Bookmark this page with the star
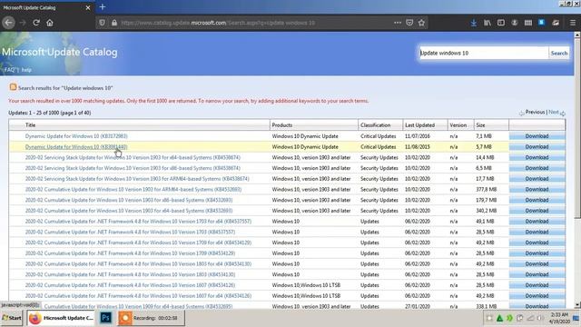The width and height of the screenshot is (581, 327). click(421, 23)
